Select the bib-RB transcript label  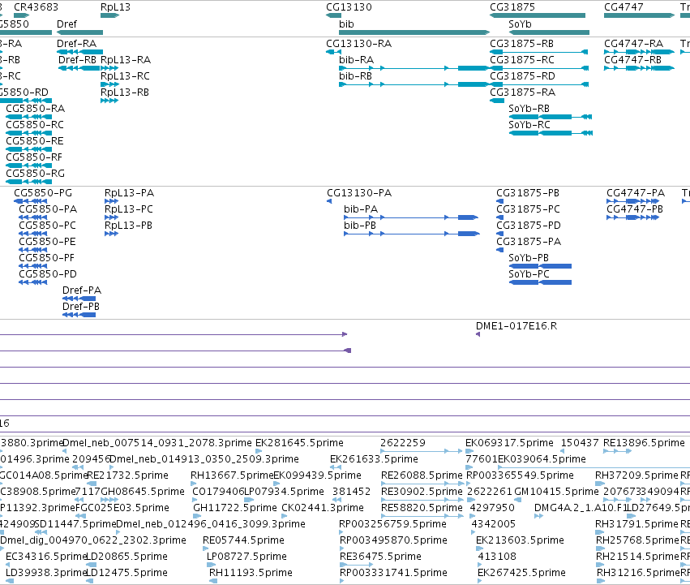[356, 75]
